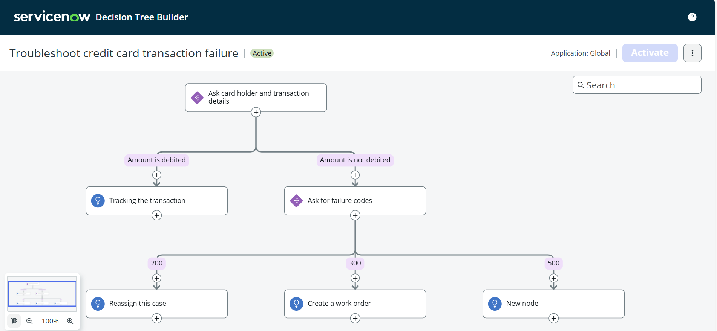
Task: Zoom in with the plus magnifier
Action: pos(70,321)
